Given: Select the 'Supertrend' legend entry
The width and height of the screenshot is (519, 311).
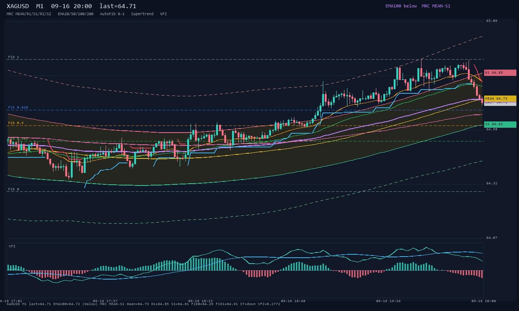Looking at the screenshot, I should 142,14.
